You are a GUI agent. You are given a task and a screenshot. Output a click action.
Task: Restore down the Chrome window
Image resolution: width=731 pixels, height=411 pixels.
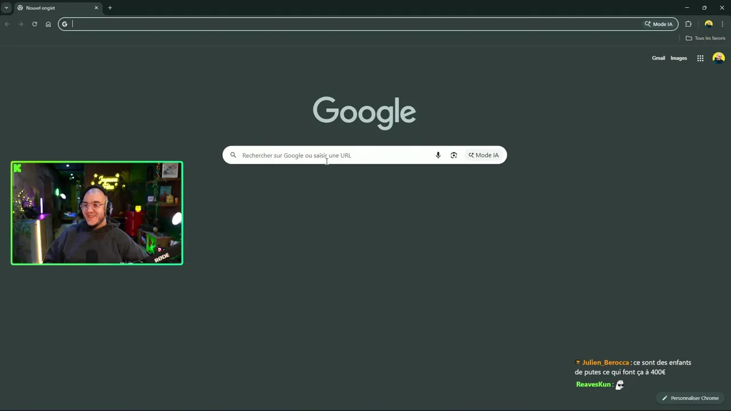(x=704, y=8)
